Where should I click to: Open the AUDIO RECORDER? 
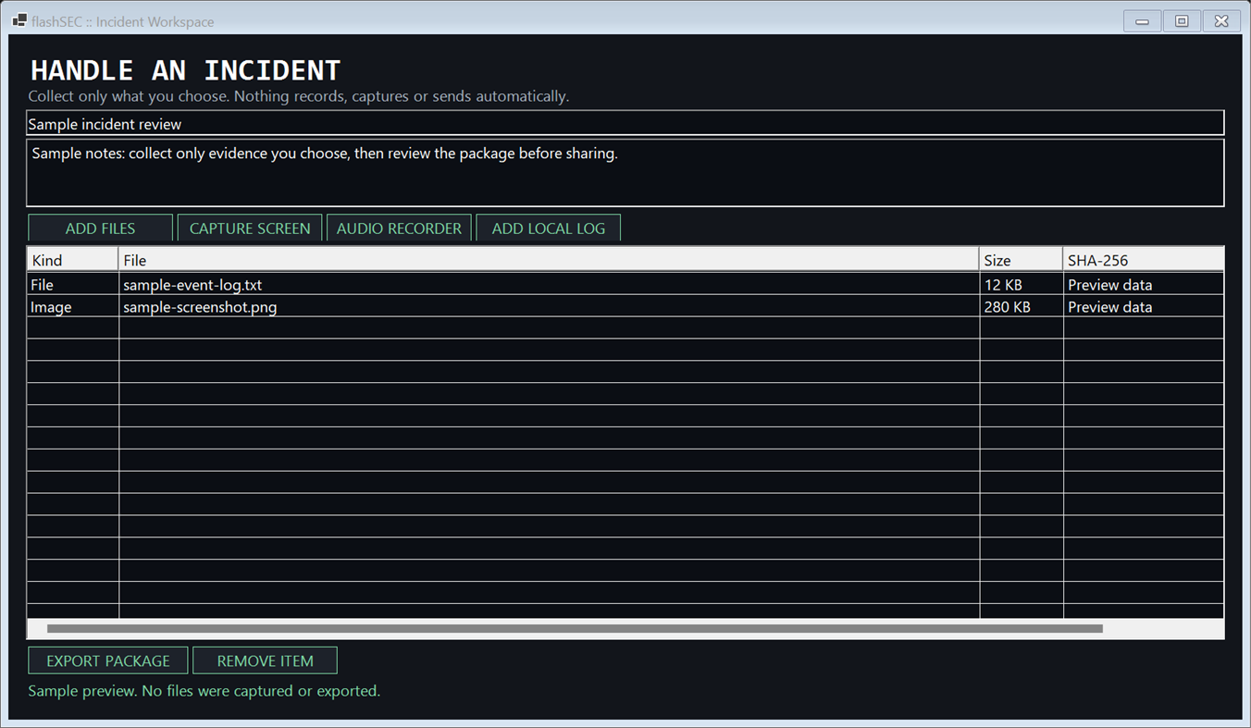399,228
